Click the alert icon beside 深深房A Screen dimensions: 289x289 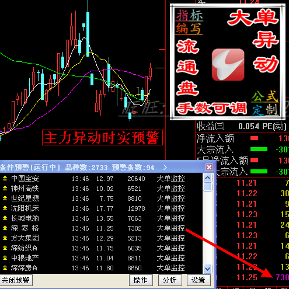5,268
